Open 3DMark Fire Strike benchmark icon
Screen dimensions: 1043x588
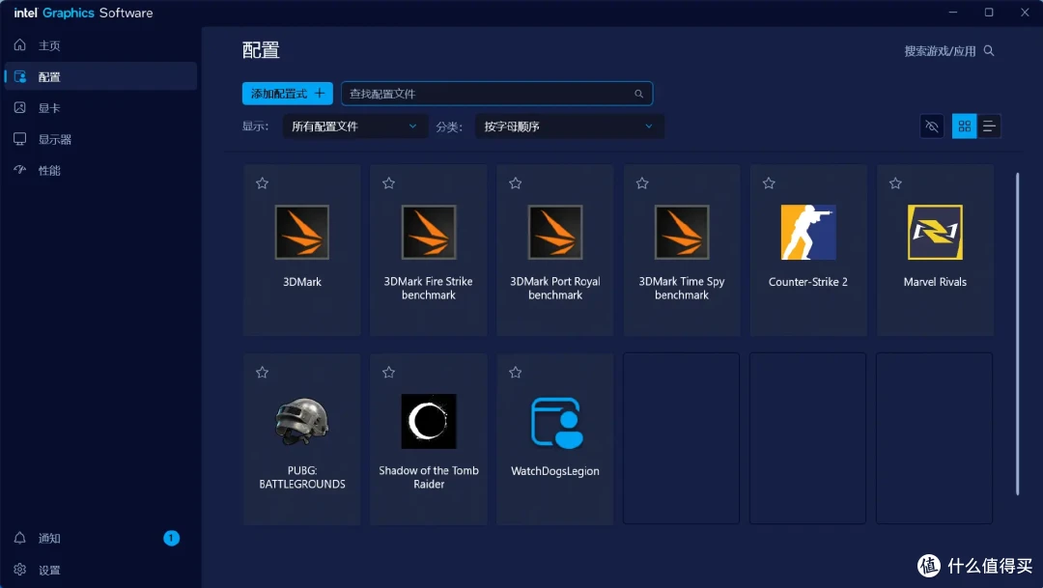(429, 232)
